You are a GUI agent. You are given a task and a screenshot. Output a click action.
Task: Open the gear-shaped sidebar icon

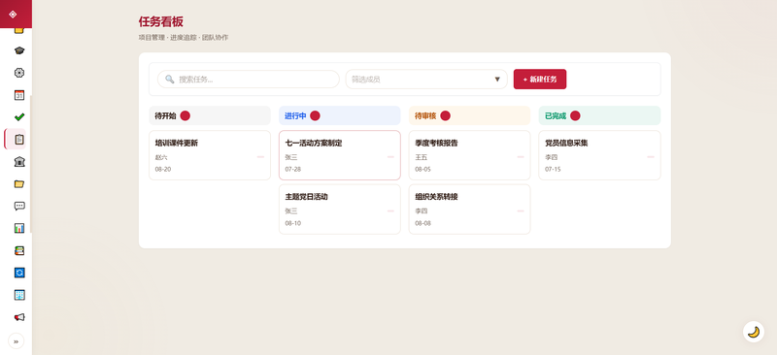pyautogui.click(x=19, y=73)
